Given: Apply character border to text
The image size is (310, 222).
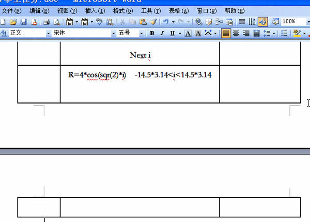Looking at the screenshot, I should 188,33.
